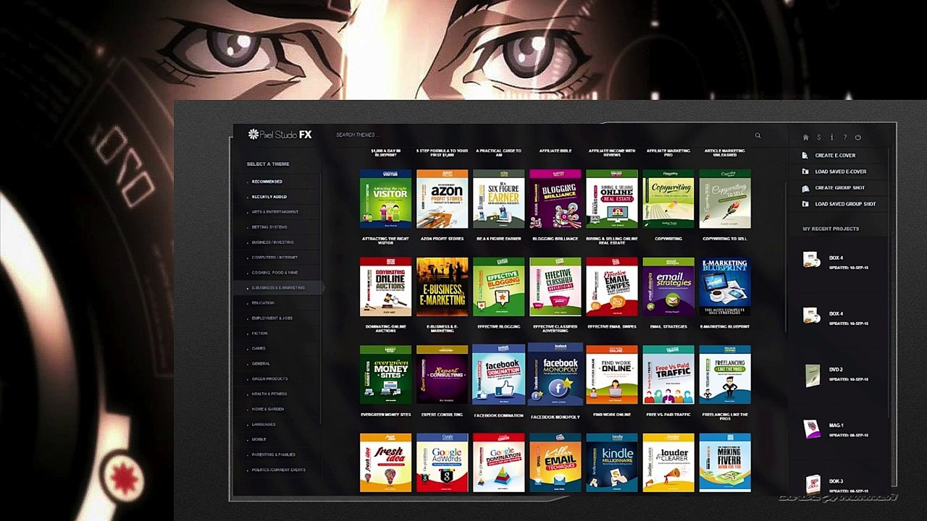This screenshot has width=927, height=521.
Task: Select the Free Vs Paid Traffic cover
Action: coord(668,375)
